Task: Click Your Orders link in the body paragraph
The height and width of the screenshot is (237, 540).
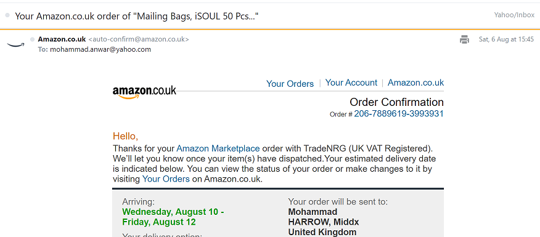Action: coord(166,179)
